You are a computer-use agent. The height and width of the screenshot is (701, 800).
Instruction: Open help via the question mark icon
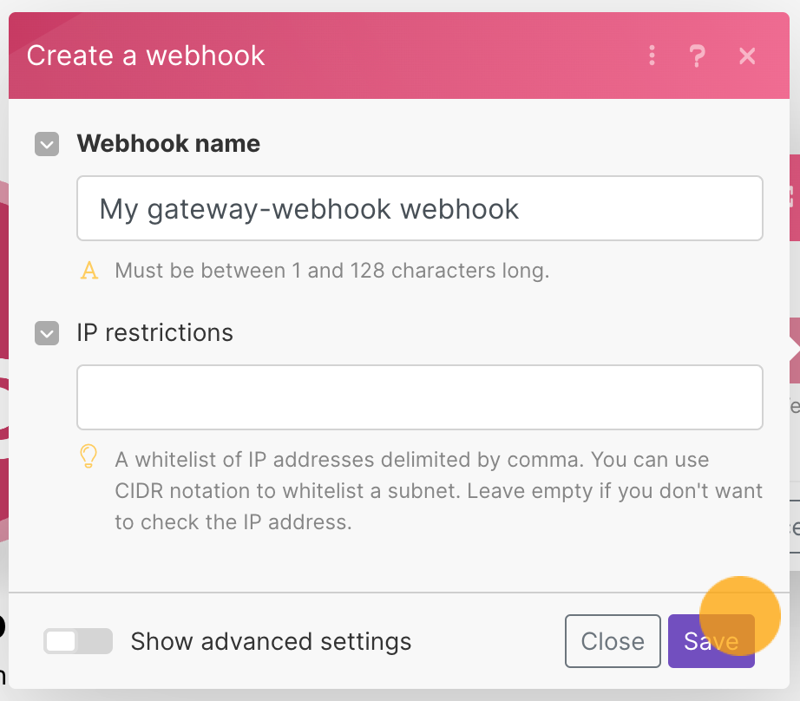(697, 56)
